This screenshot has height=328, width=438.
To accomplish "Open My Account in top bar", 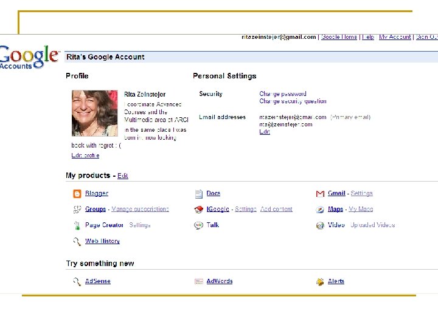I will [395, 37].
